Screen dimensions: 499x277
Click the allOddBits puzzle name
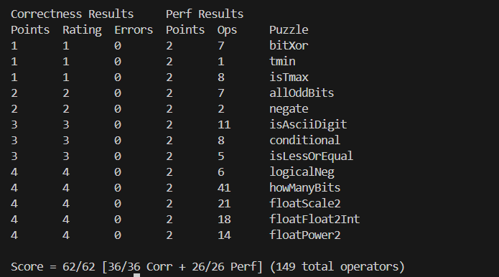pos(302,93)
